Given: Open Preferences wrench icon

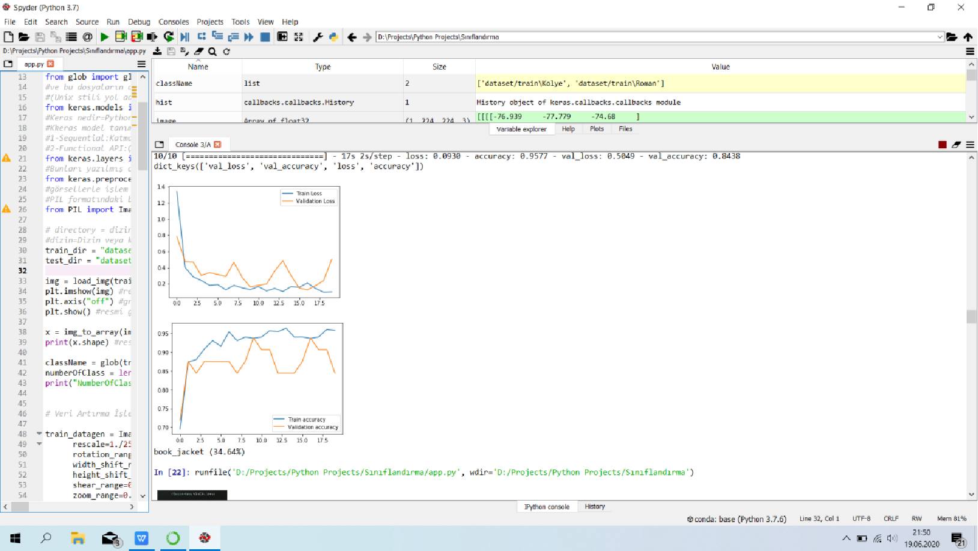Looking at the screenshot, I should [318, 37].
